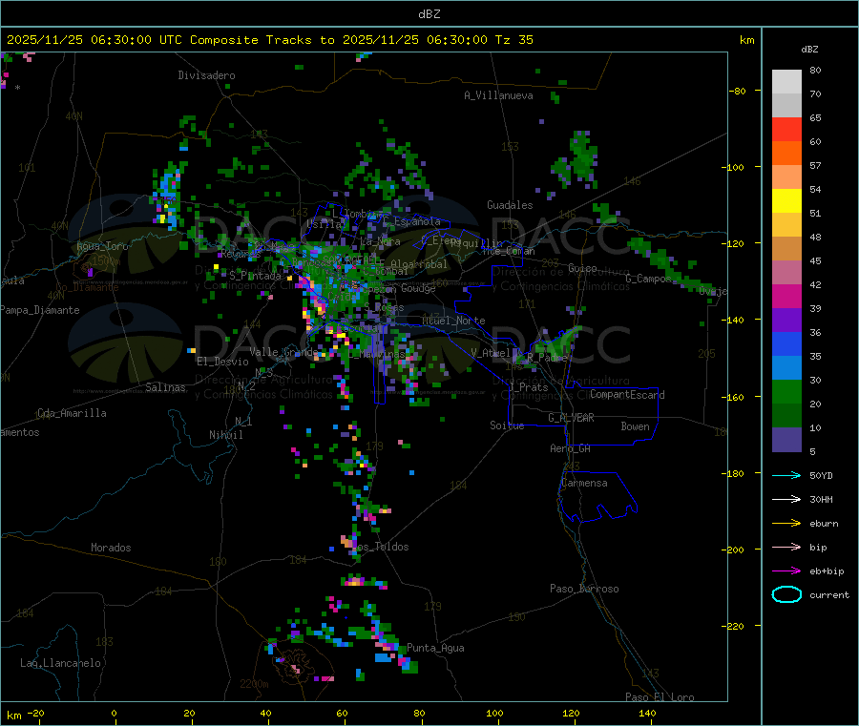
Task: Click the Nihuil place label
Action: pos(225,435)
